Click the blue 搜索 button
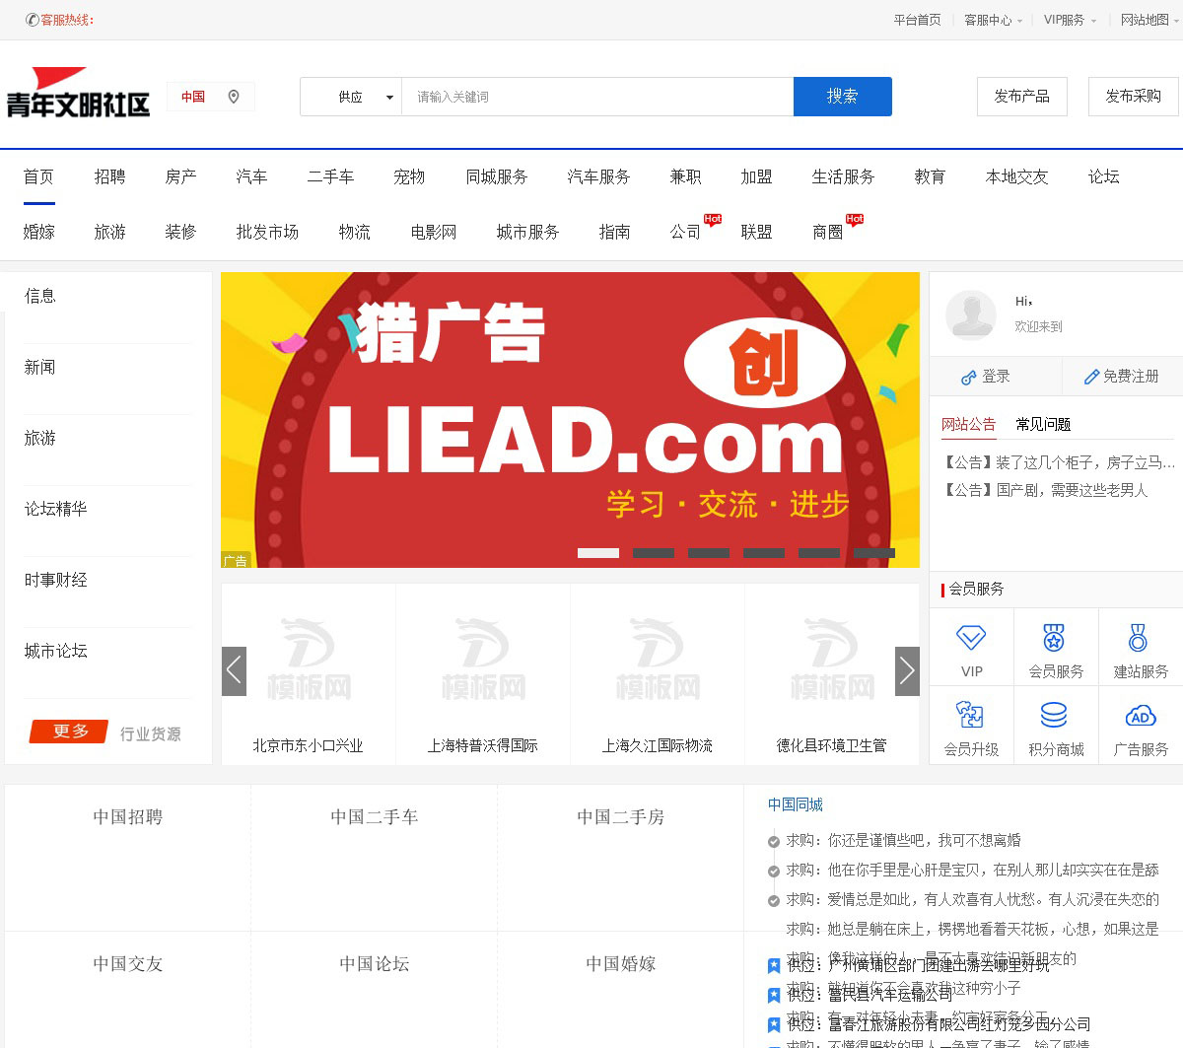The image size is (1183, 1048). (842, 97)
